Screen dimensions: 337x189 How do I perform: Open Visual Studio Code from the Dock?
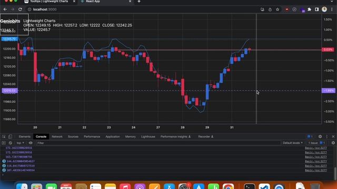264,186
